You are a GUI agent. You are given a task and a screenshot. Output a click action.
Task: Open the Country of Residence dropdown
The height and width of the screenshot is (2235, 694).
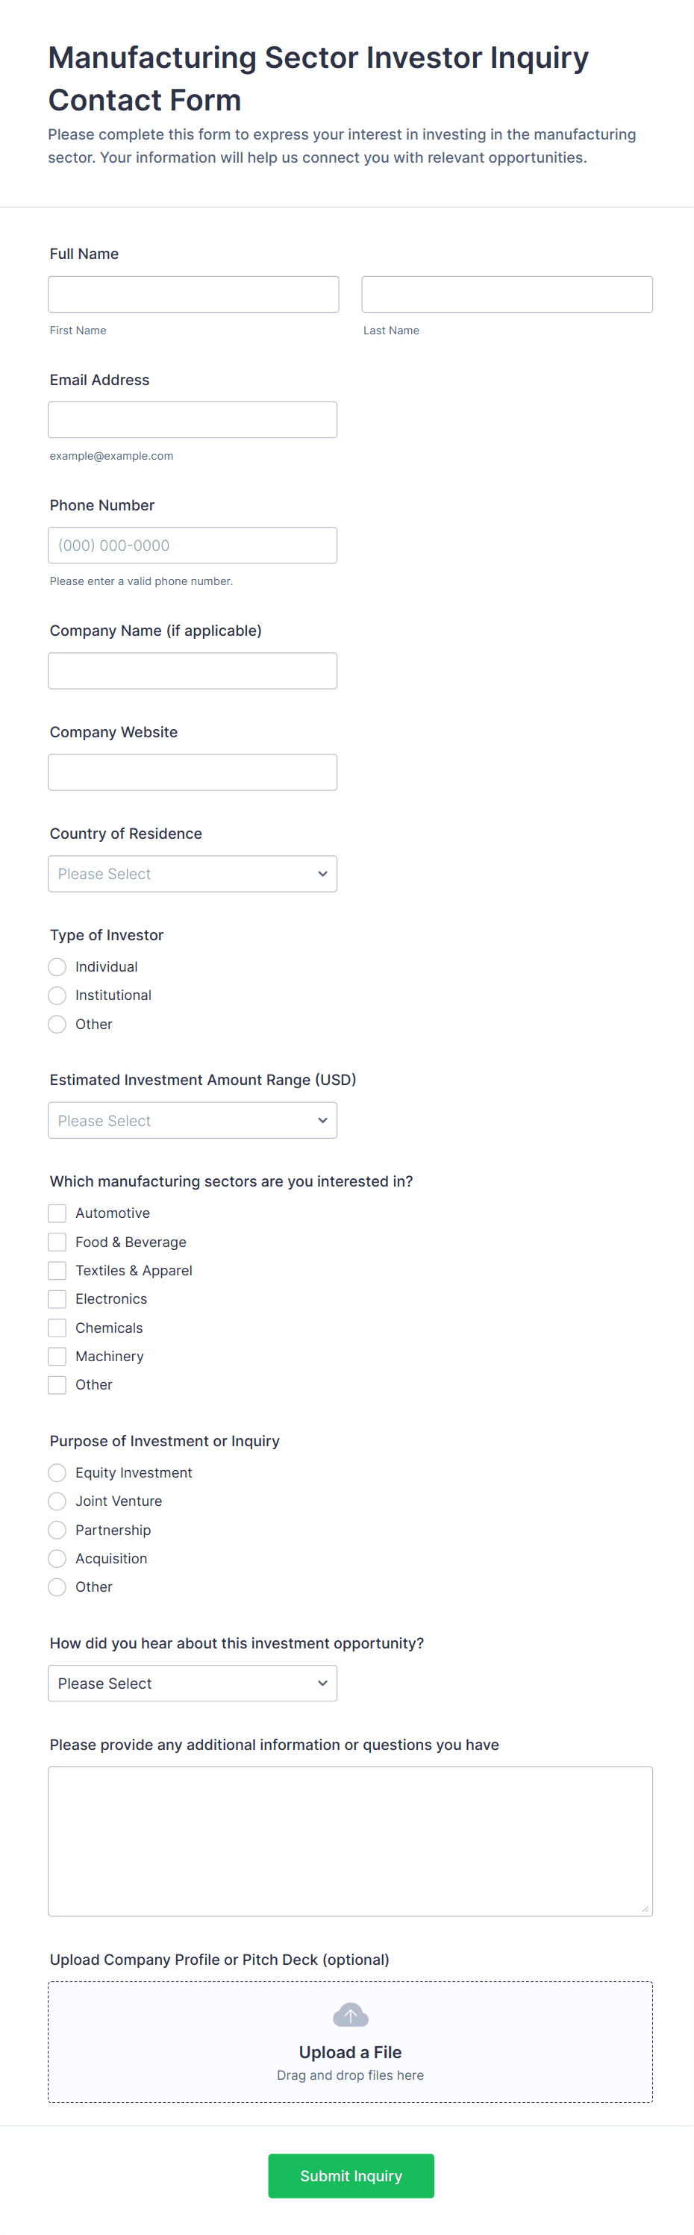(193, 874)
